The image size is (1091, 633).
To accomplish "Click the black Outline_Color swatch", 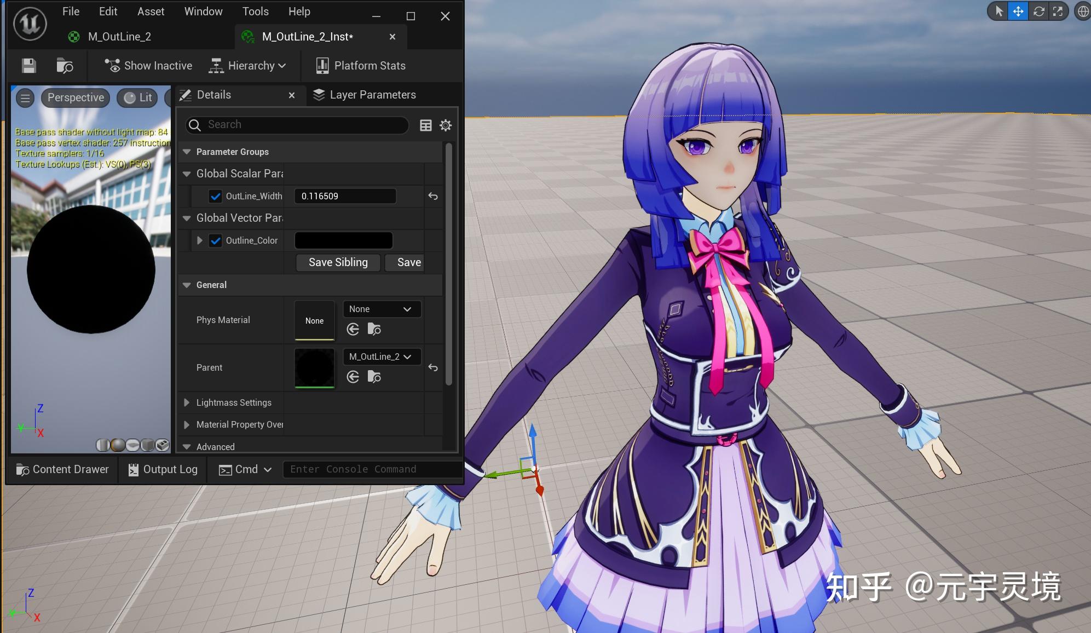I will pyautogui.click(x=343, y=240).
